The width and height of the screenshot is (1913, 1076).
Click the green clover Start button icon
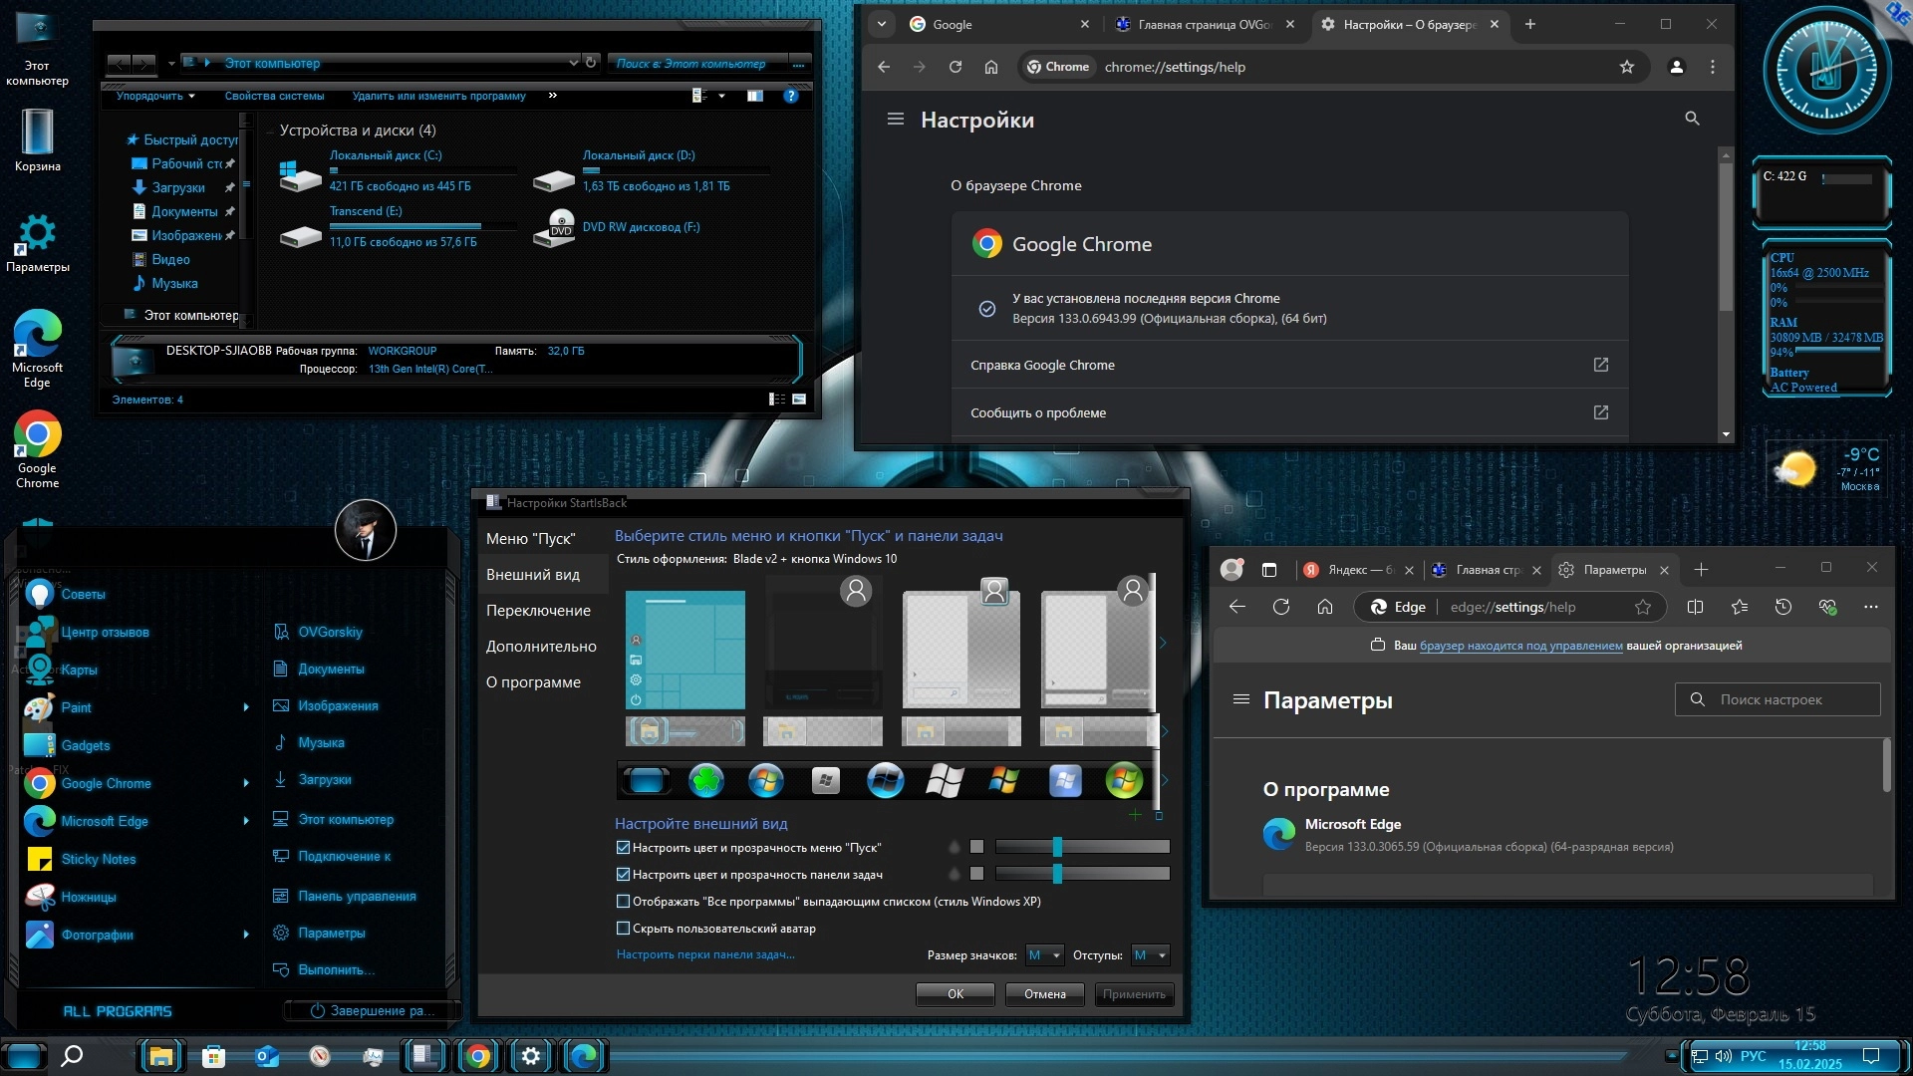tap(705, 781)
